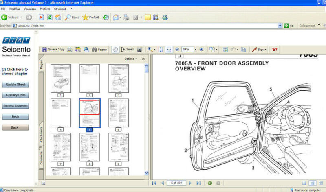Image resolution: width=326 pixels, height=192 pixels.
Task: Switch to single page layout view
Action: coord(304,183)
